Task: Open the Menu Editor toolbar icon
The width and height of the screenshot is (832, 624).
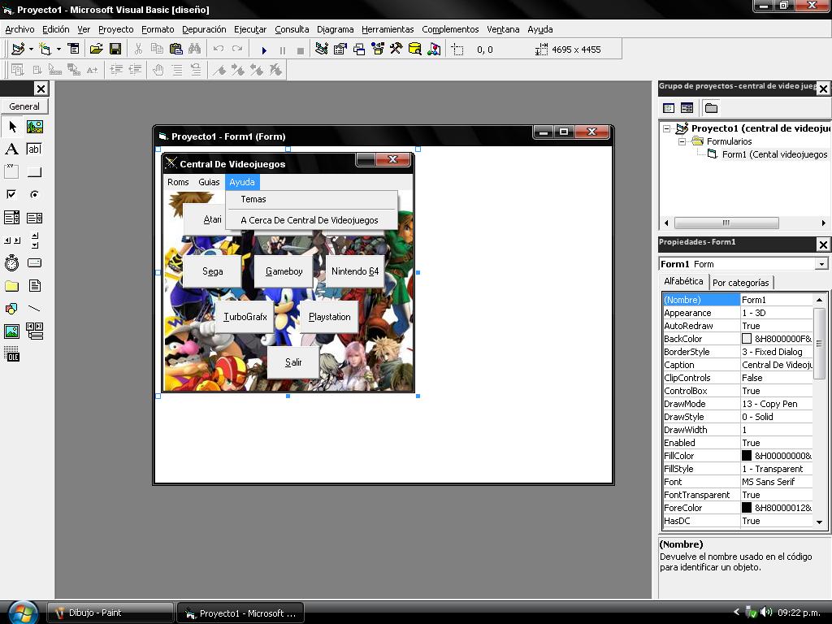Action: coord(74,50)
